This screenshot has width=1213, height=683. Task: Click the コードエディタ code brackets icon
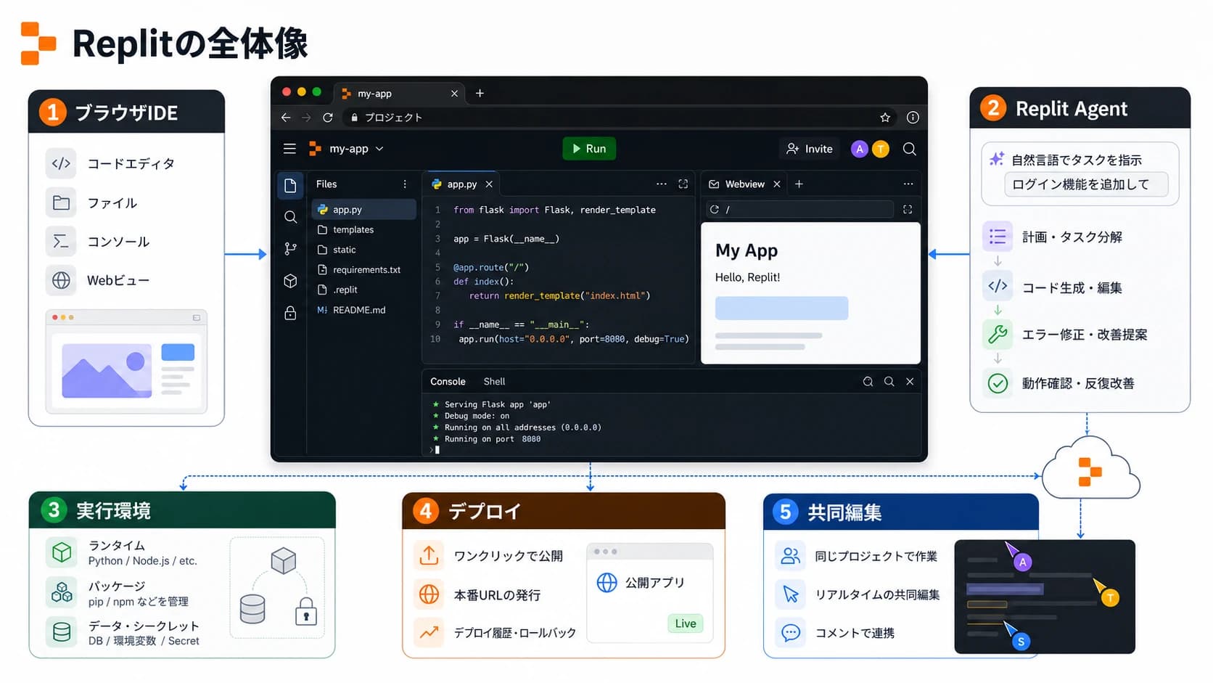click(x=61, y=163)
